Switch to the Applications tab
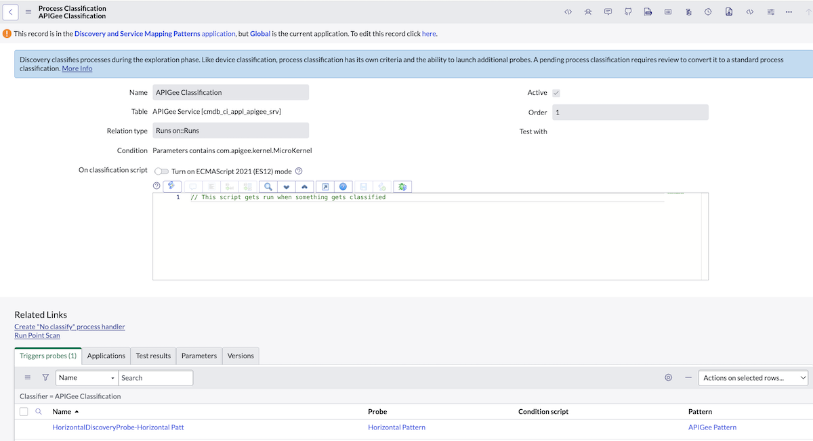The width and height of the screenshot is (813, 441). 106,356
